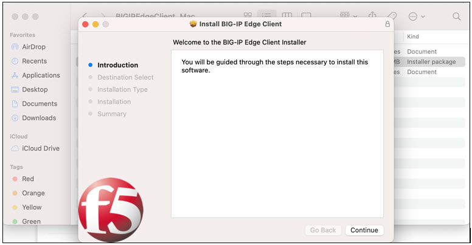Click the package icon in installer title
This screenshot has height=245, width=472.
click(193, 24)
